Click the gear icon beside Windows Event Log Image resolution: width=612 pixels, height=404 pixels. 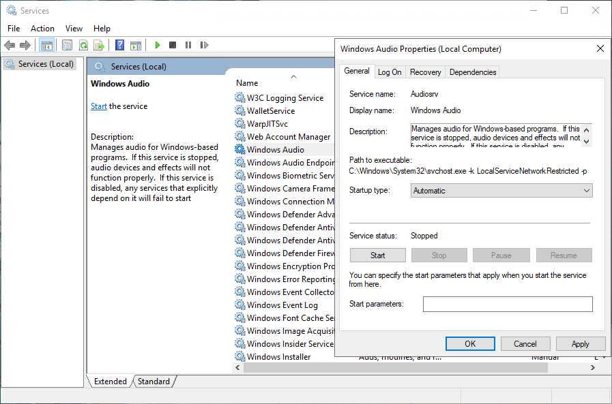point(239,305)
